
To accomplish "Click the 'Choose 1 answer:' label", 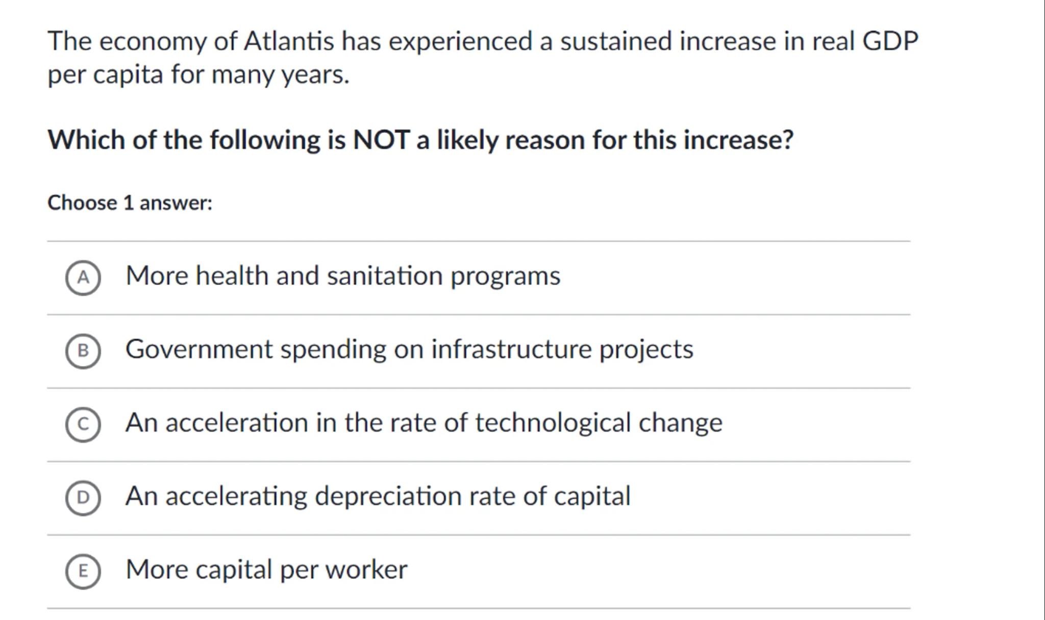I will 130,203.
